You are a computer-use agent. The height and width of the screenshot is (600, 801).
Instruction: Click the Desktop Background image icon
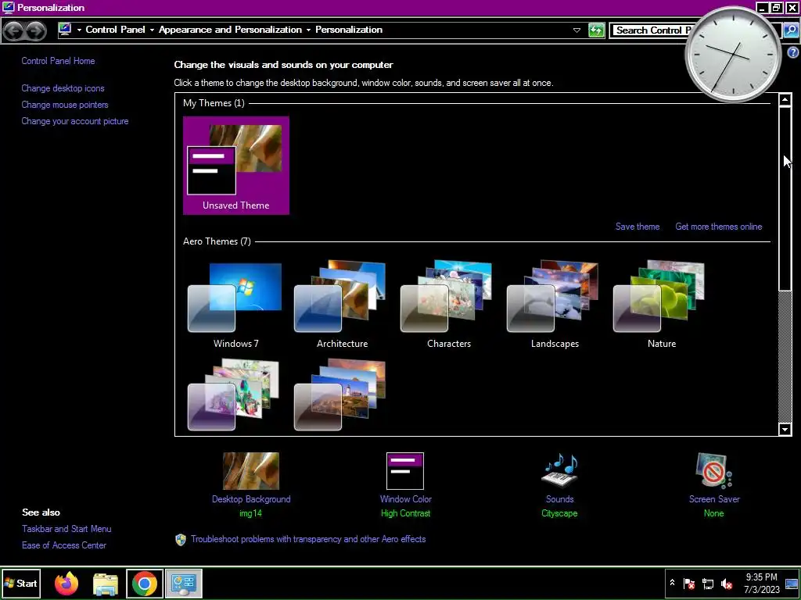point(251,471)
